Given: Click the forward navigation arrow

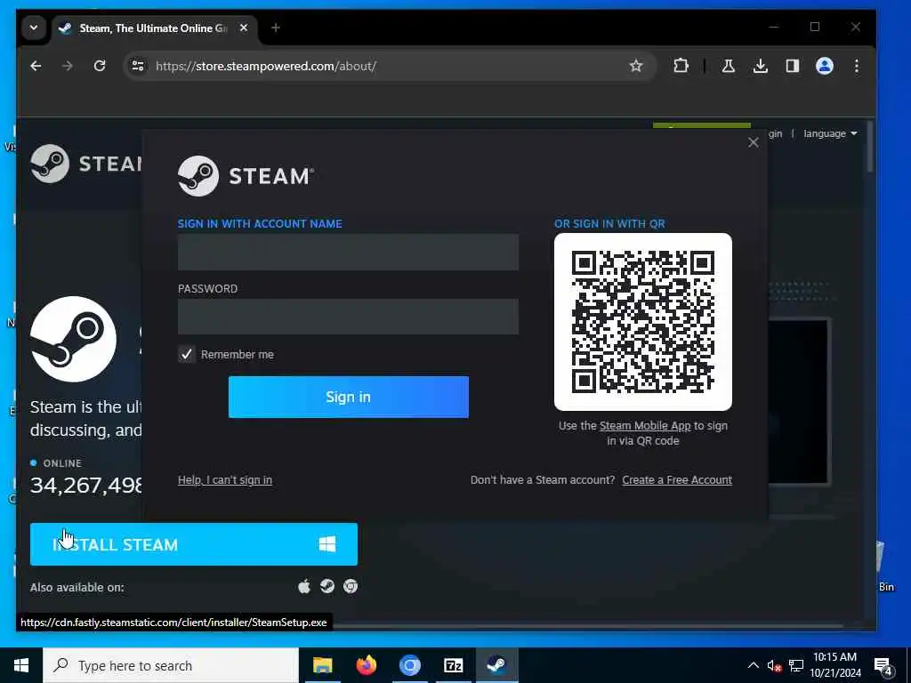Looking at the screenshot, I should (x=68, y=66).
